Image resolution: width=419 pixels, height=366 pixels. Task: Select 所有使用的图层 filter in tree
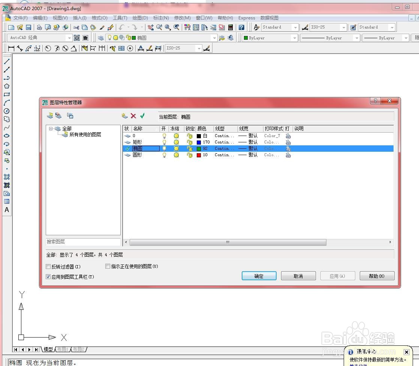click(x=85, y=134)
